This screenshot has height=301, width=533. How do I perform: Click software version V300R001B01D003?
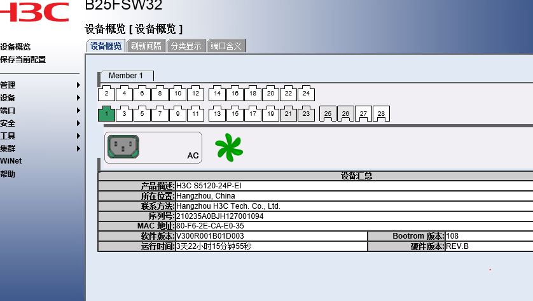click(x=210, y=236)
